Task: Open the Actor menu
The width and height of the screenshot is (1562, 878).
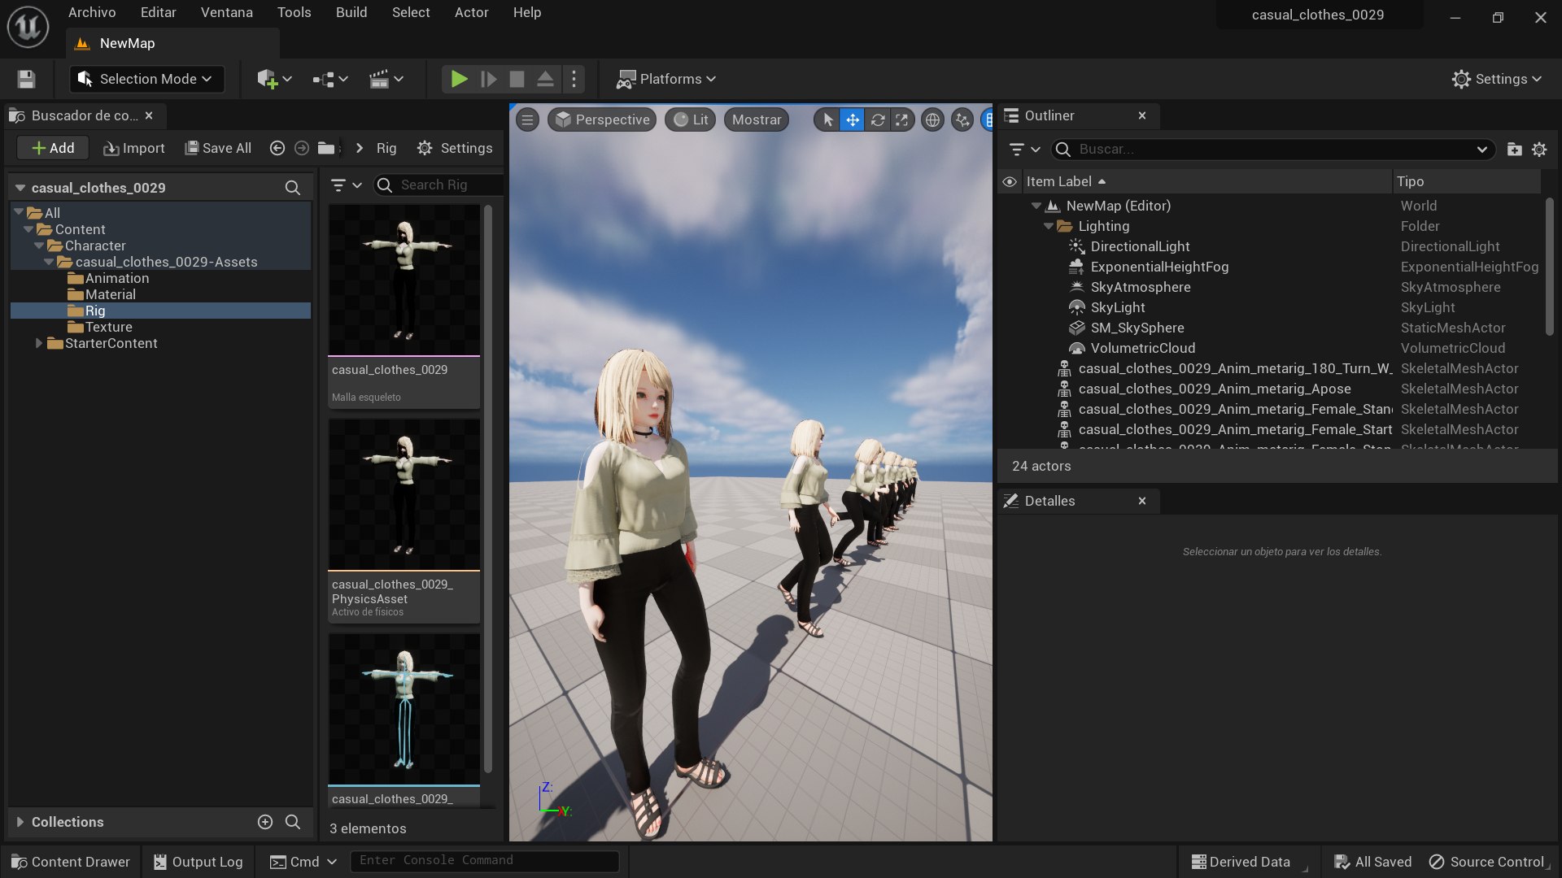Action: (x=471, y=12)
